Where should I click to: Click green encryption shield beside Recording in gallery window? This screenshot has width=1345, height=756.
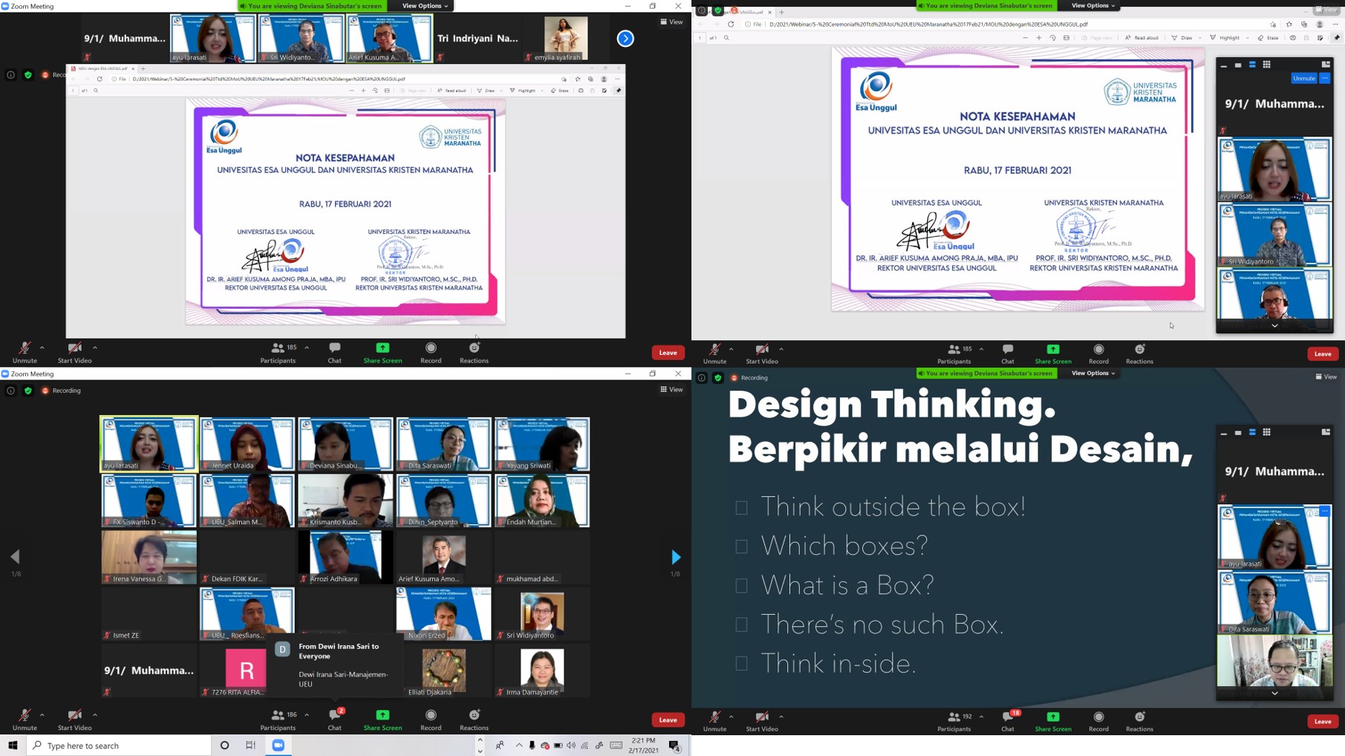click(28, 391)
